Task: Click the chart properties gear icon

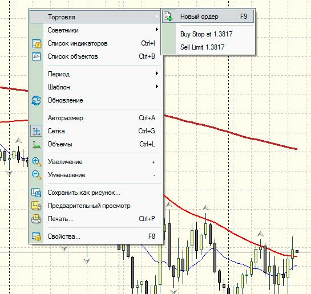Action: (37, 236)
